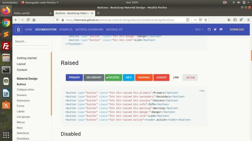Reload the current page
Screen dimensions: 252x141
28,20
